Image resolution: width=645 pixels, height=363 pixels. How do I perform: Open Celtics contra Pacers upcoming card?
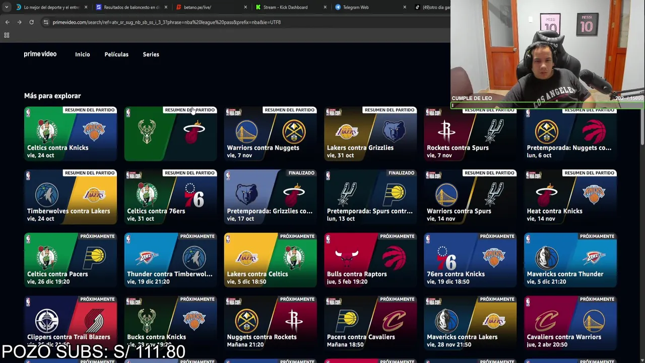click(71, 260)
